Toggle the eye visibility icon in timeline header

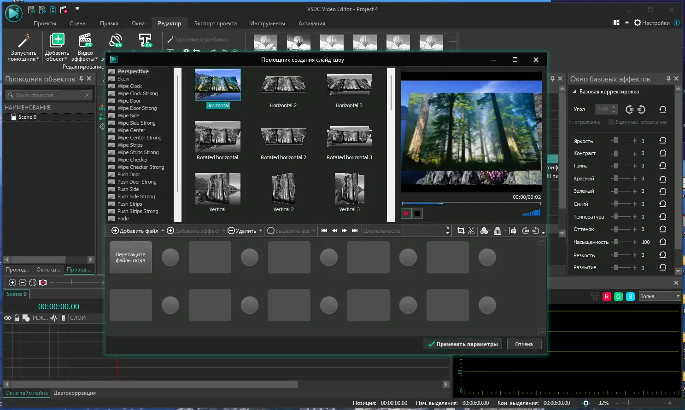[8, 318]
